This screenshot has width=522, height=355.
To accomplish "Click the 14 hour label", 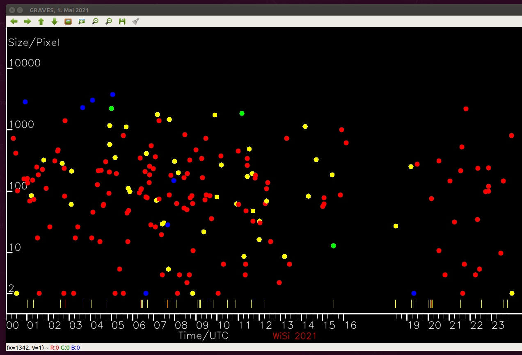I will 308,325.
